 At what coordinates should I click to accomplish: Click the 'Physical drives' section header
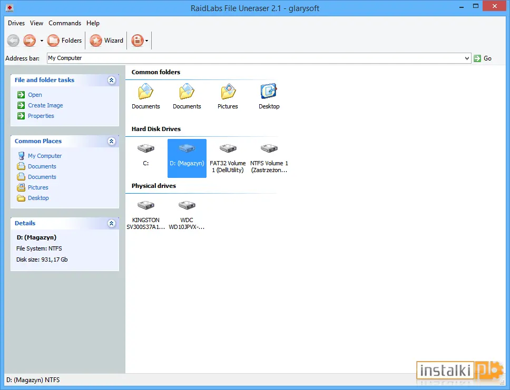(153, 186)
